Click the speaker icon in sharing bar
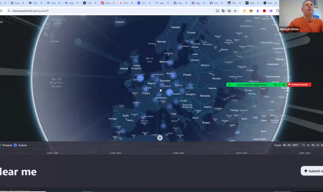Image resolution: width=323 pixels, height=192 pixels. (275, 84)
